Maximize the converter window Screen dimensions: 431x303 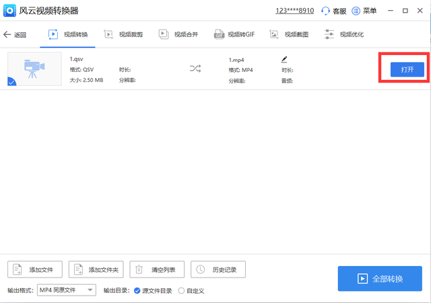(x=405, y=11)
